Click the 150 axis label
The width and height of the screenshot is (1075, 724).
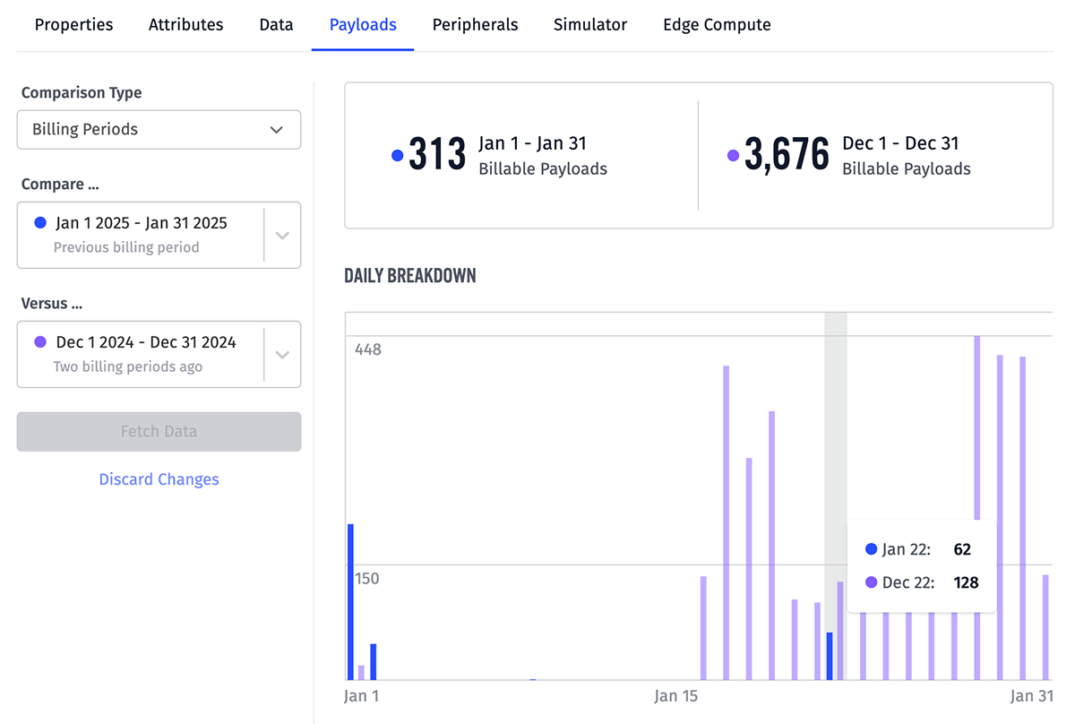click(x=367, y=579)
